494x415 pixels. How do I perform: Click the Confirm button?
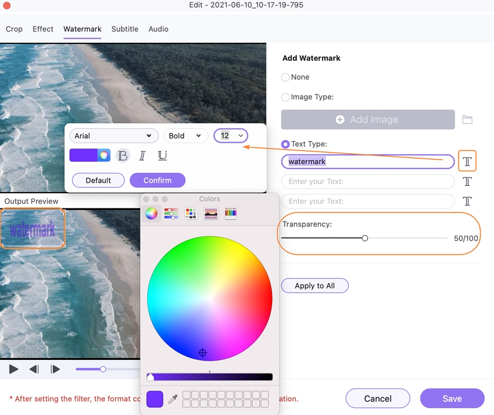click(x=157, y=181)
